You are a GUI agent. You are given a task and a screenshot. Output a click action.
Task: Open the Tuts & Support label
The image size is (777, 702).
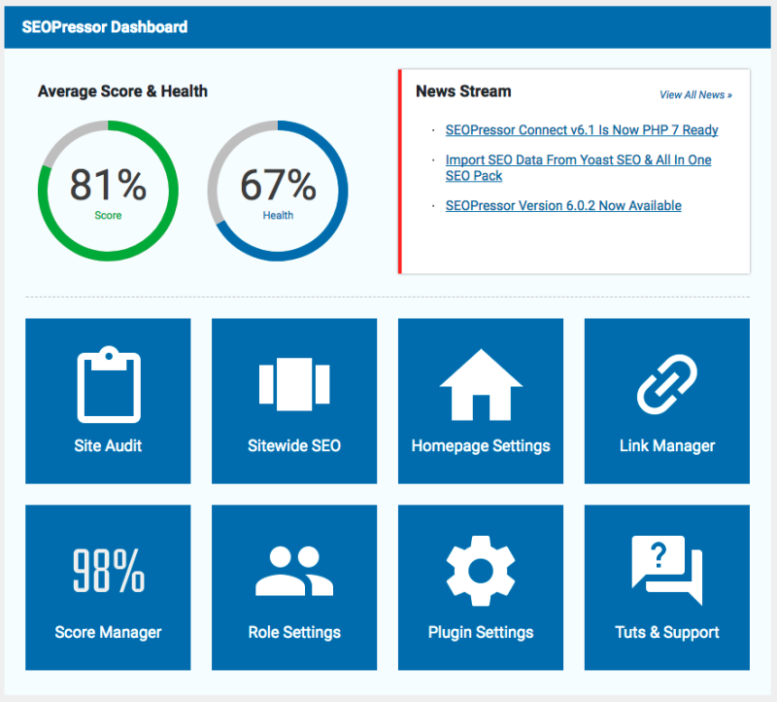pyautogui.click(x=667, y=633)
